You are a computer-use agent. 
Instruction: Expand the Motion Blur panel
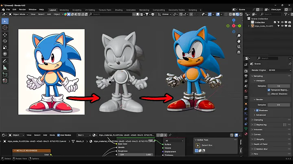pyautogui.click(x=252, y=149)
